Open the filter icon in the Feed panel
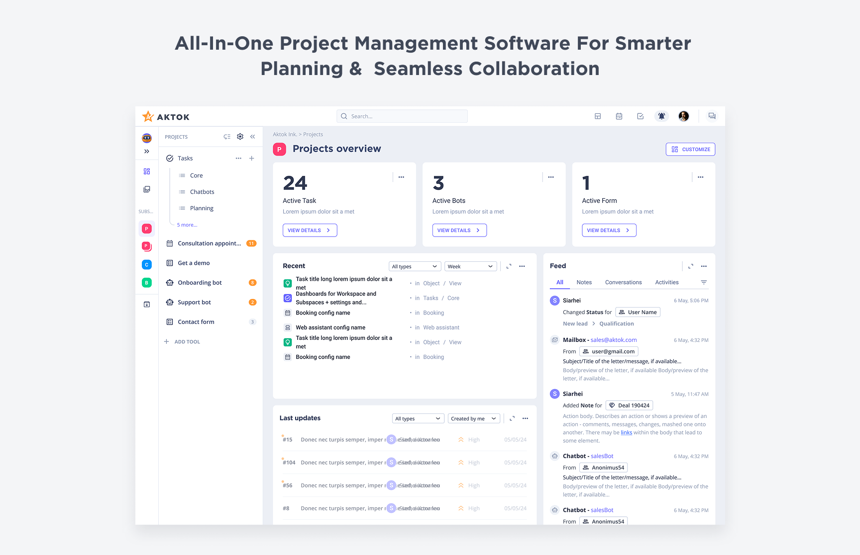The width and height of the screenshot is (860, 555). pos(704,282)
